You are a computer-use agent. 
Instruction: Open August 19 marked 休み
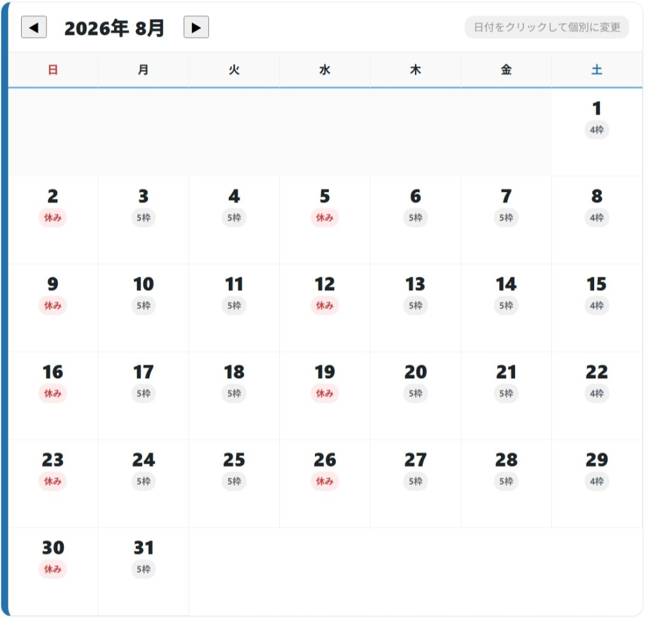324,396
